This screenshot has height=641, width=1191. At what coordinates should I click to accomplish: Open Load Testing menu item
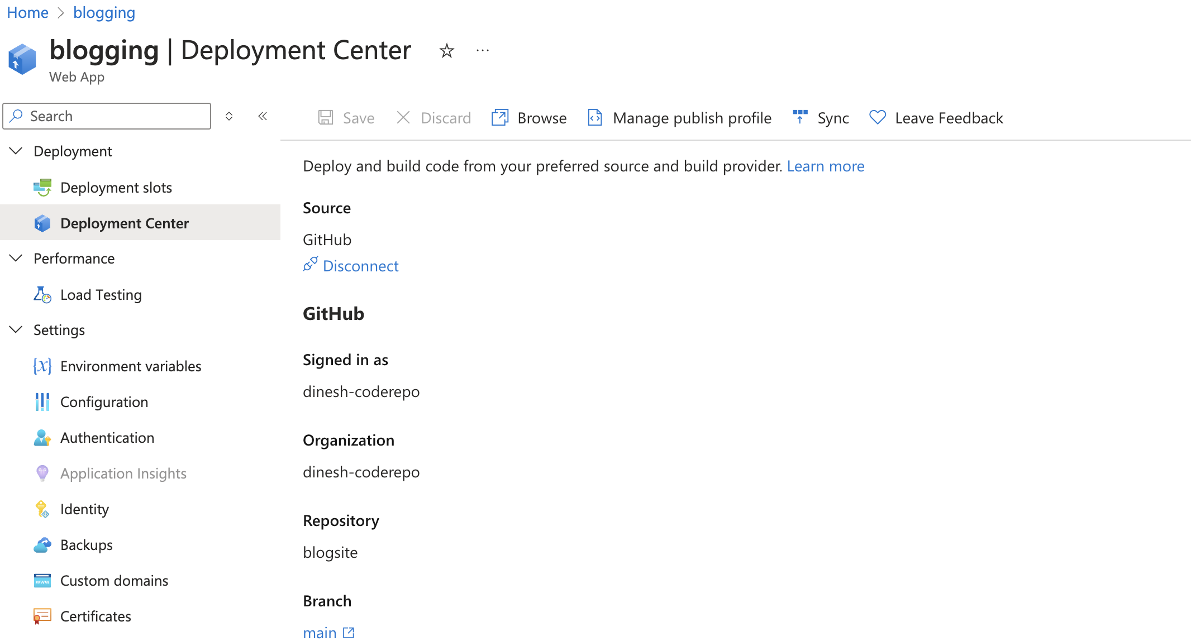(x=140, y=294)
